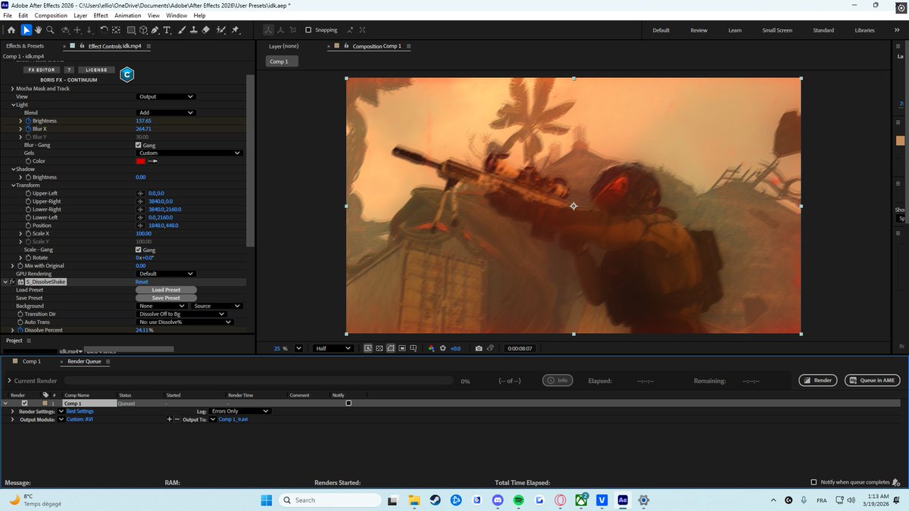Select the Rotation tool
The width and height of the screenshot is (909, 511).
[x=105, y=30]
